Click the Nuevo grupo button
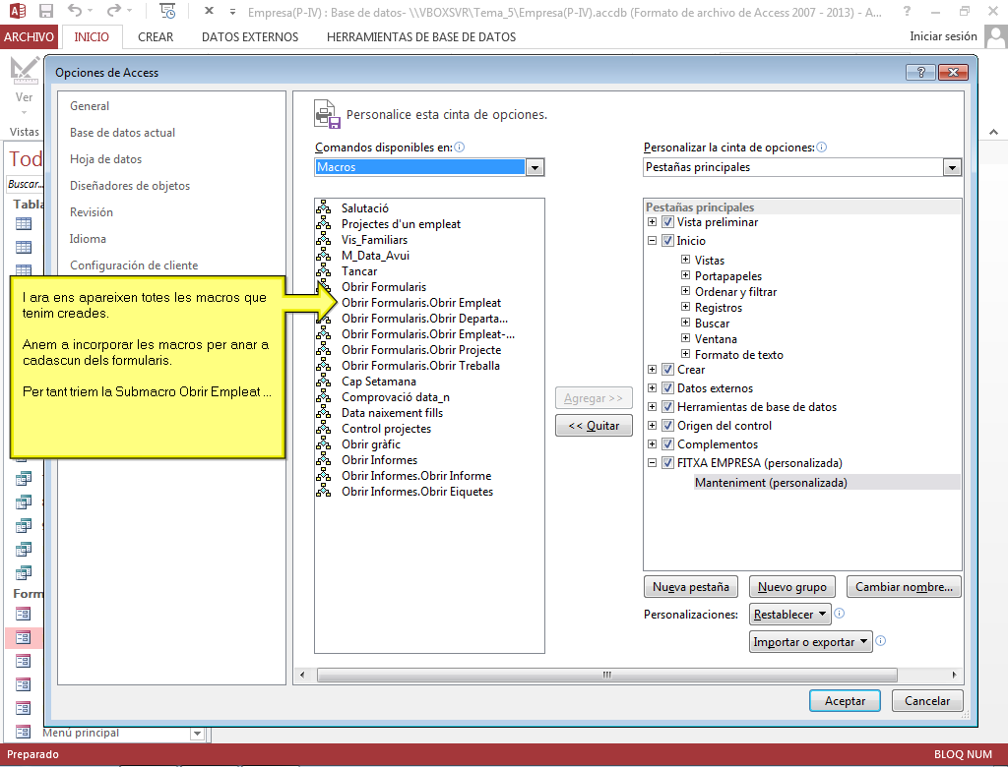The image size is (1008, 767). [x=792, y=586]
